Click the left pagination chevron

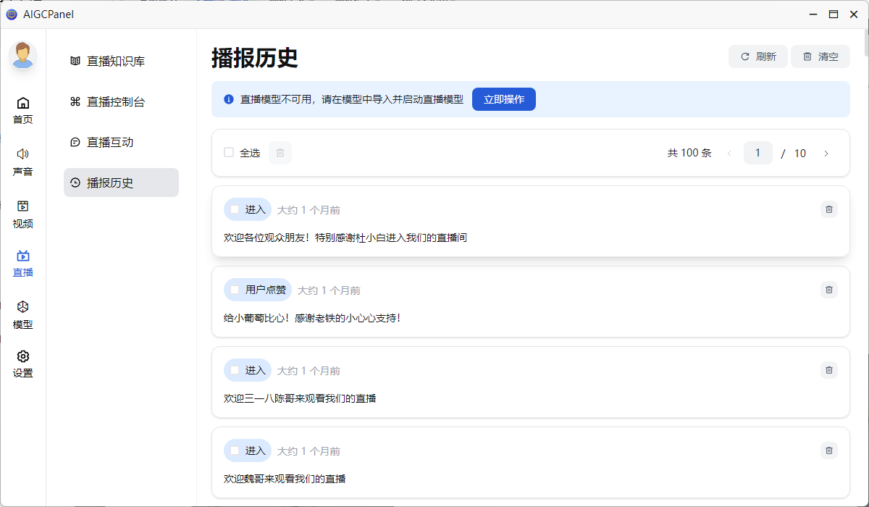click(x=729, y=153)
